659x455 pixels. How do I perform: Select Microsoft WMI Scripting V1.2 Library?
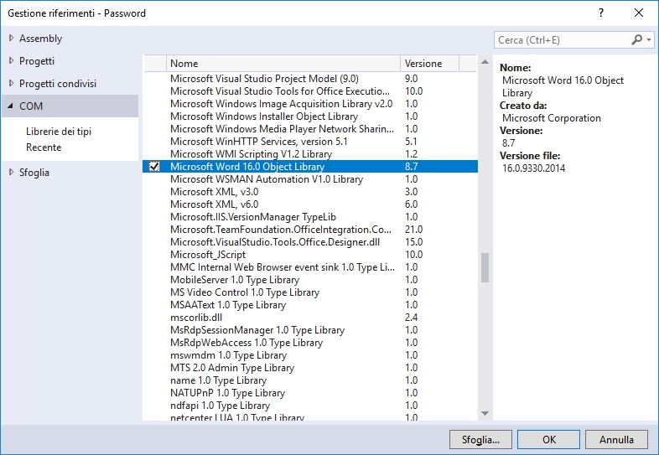[x=309, y=154]
